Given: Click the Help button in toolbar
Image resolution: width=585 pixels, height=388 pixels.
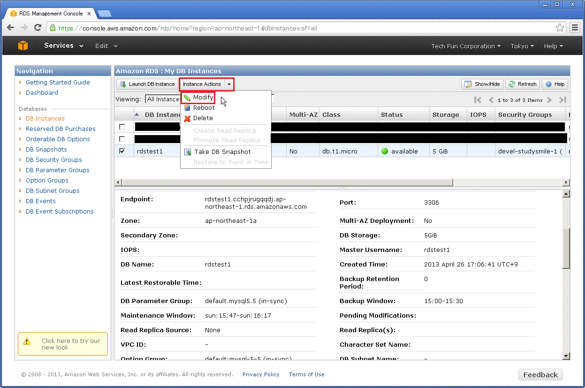Looking at the screenshot, I should [x=555, y=84].
